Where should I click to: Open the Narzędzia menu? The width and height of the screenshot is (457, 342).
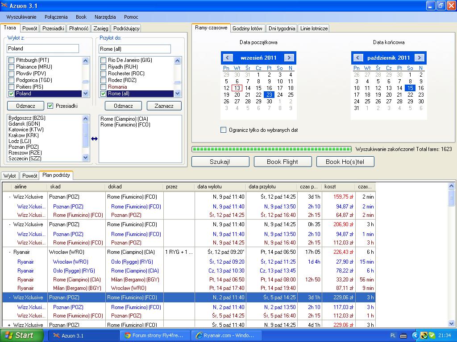(x=105, y=17)
